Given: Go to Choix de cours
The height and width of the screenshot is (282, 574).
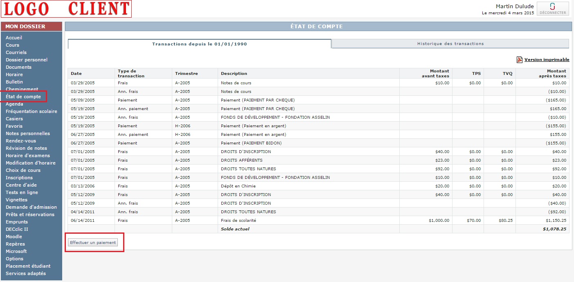Looking at the screenshot, I should (23, 170).
